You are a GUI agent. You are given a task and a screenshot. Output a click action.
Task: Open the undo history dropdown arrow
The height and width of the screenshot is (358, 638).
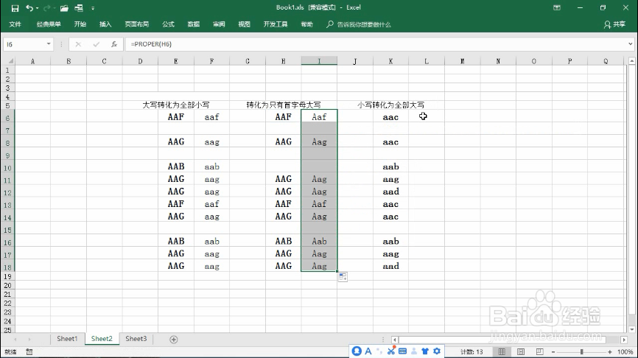click(37, 8)
